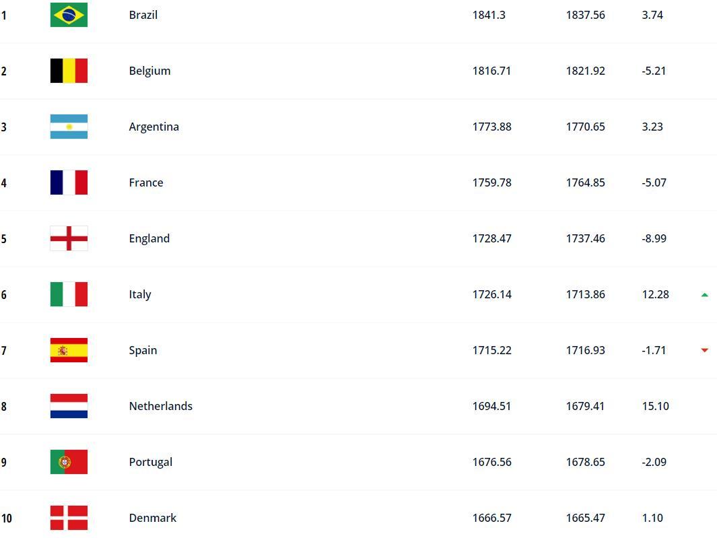Click the England flag icon
Image resolution: width=717 pixels, height=538 pixels.
pyautogui.click(x=69, y=238)
